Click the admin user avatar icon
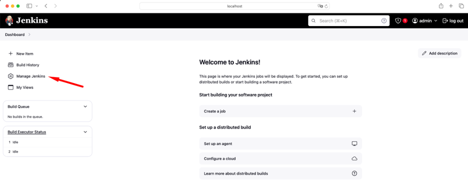The height and width of the screenshot is (193, 468). [x=415, y=20]
